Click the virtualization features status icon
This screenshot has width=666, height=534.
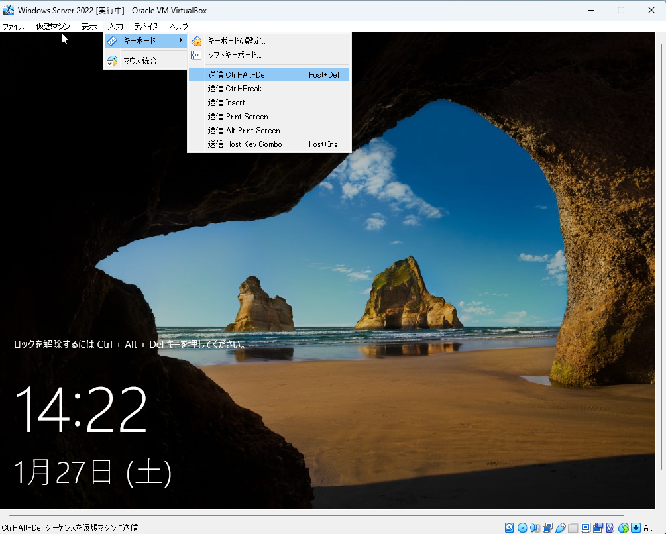tap(609, 527)
